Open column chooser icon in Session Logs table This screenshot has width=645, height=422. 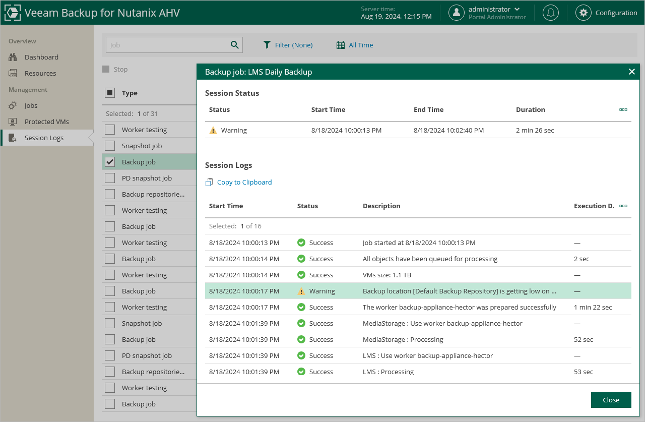[623, 206]
